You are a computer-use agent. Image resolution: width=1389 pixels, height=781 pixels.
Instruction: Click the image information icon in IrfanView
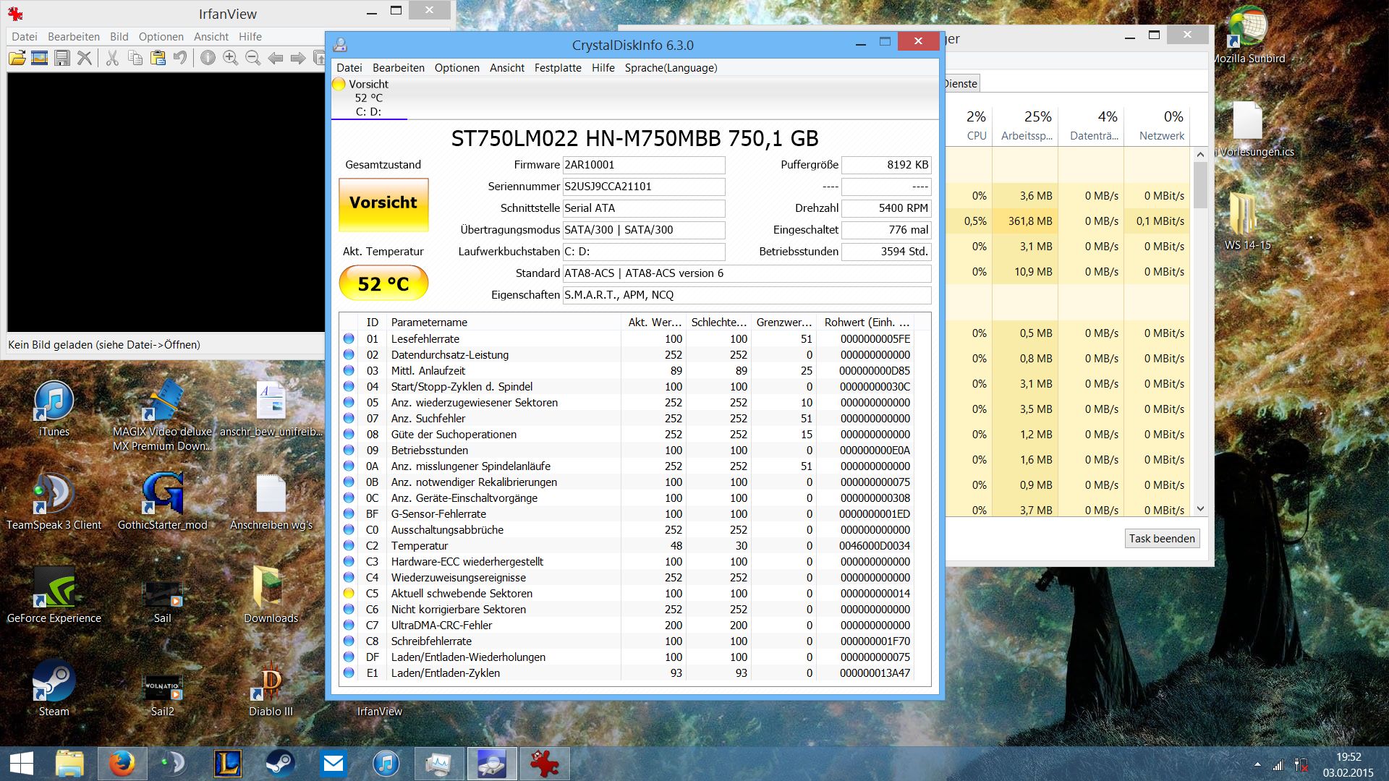208,58
